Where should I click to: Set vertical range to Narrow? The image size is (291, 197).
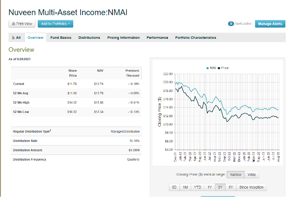click(235, 175)
